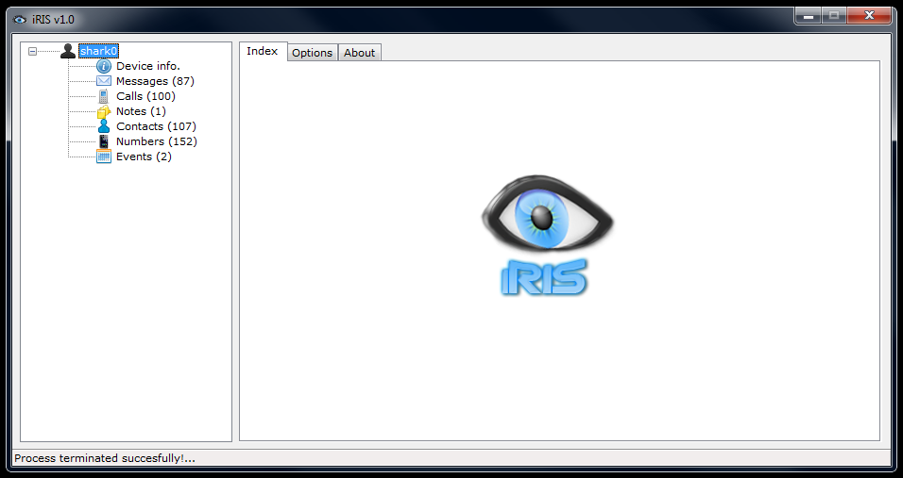
Task: Open Notes (1) entry
Action: click(x=141, y=111)
